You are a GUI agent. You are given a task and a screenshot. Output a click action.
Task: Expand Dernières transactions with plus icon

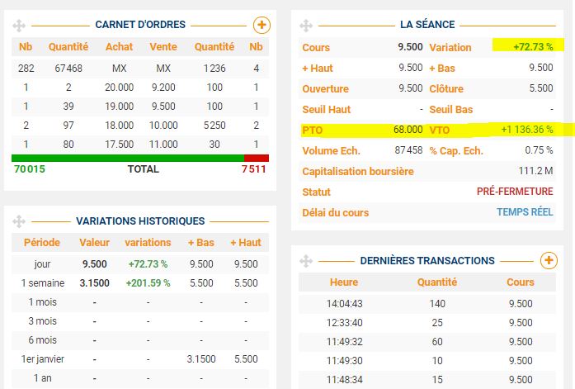click(549, 261)
